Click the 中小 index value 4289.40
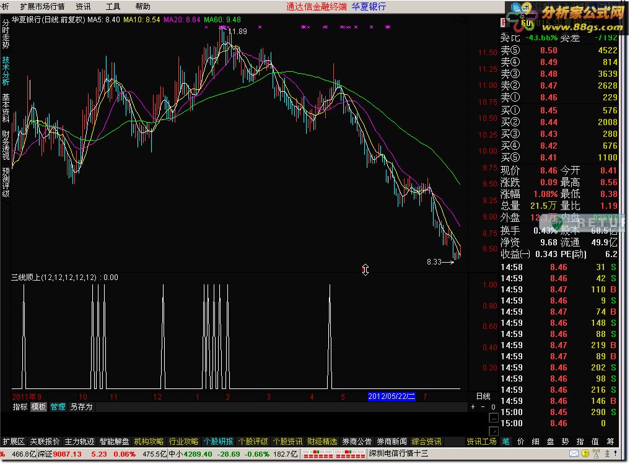This screenshot has height=464, width=630. (198, 454)
